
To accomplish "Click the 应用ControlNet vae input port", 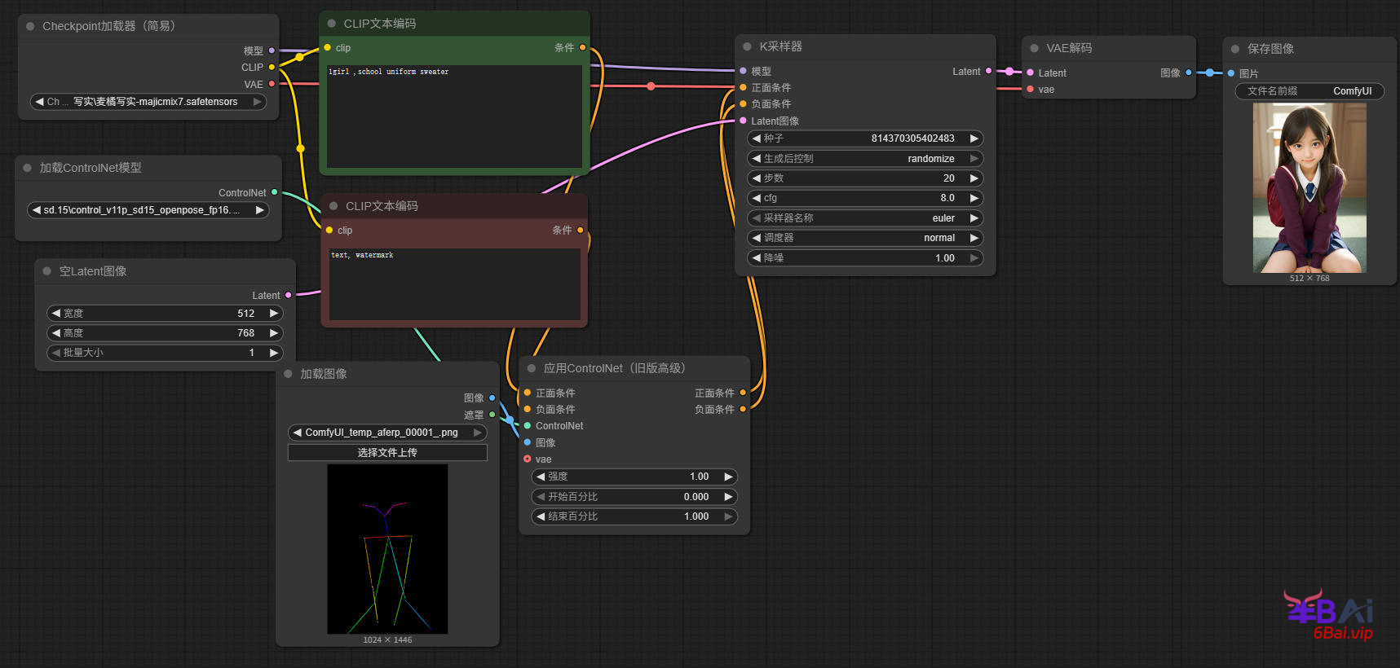I will 528,459.
